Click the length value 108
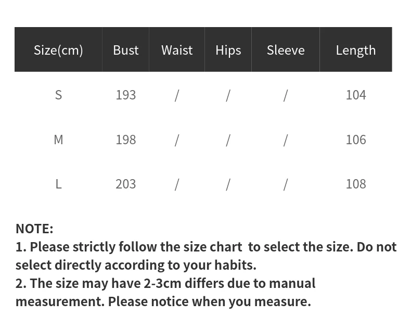 pos(356,184)
